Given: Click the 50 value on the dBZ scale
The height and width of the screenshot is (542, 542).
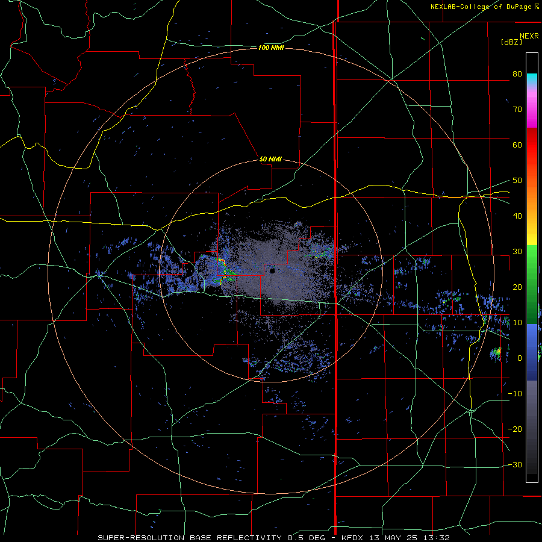Looking at the screenshot, I should (x=517, y=181).
